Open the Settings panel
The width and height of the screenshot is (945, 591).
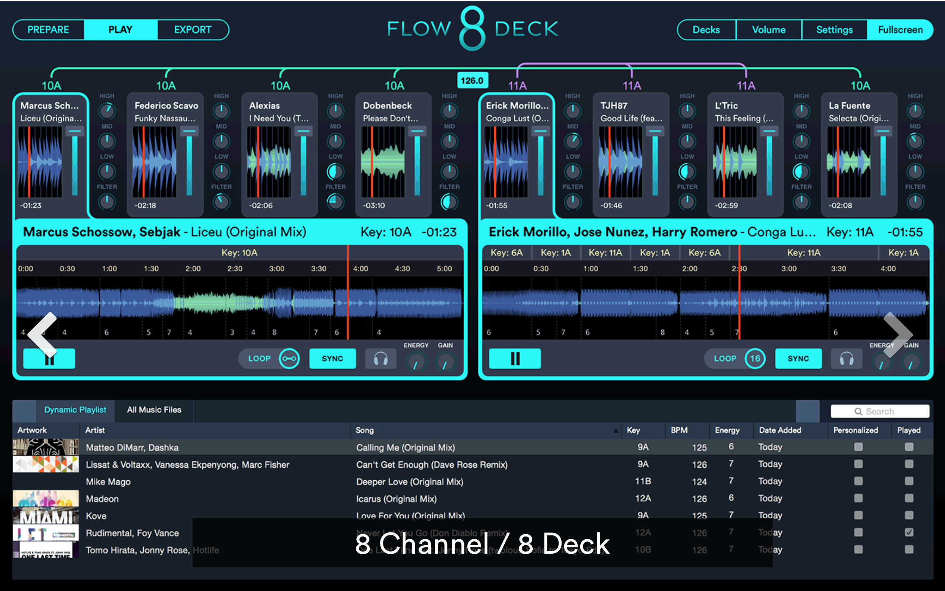click(x=833, y=29)
